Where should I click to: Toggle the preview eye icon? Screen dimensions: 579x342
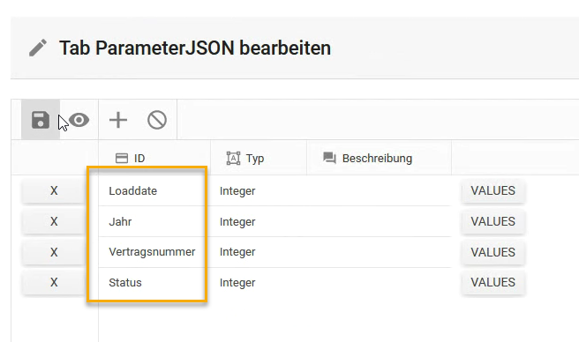pyautogui.click(x=79, y=120)
